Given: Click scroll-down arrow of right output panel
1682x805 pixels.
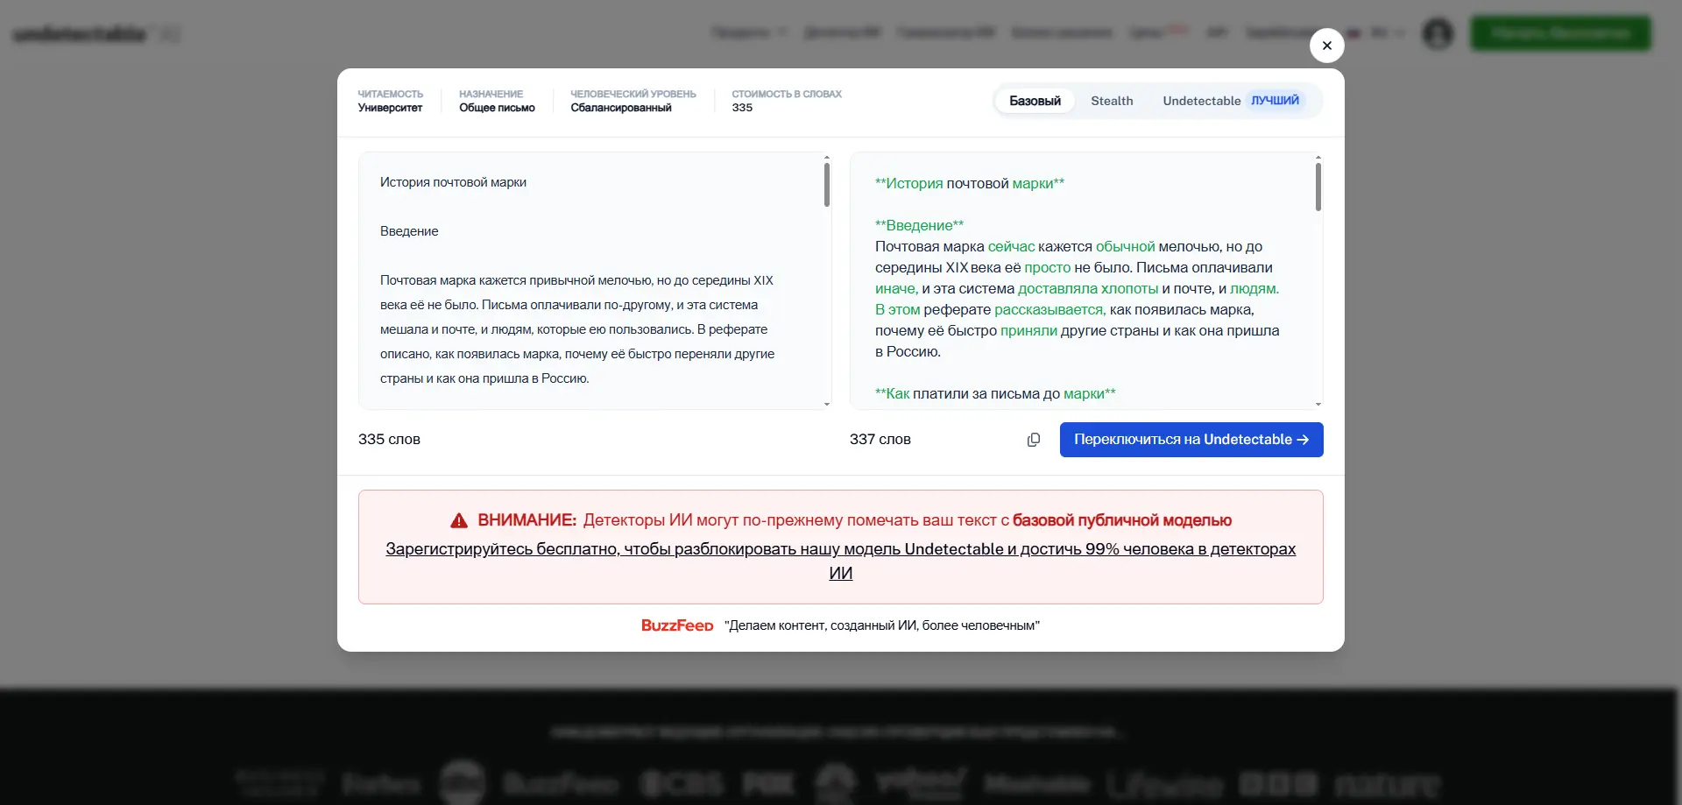Looking at the screenshot, I should click(1318, 404).
